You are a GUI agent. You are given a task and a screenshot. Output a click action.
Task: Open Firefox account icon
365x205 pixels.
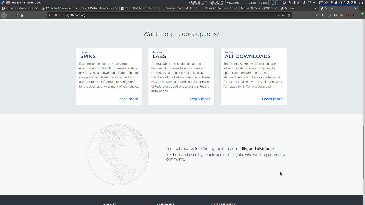pos(335,15)
